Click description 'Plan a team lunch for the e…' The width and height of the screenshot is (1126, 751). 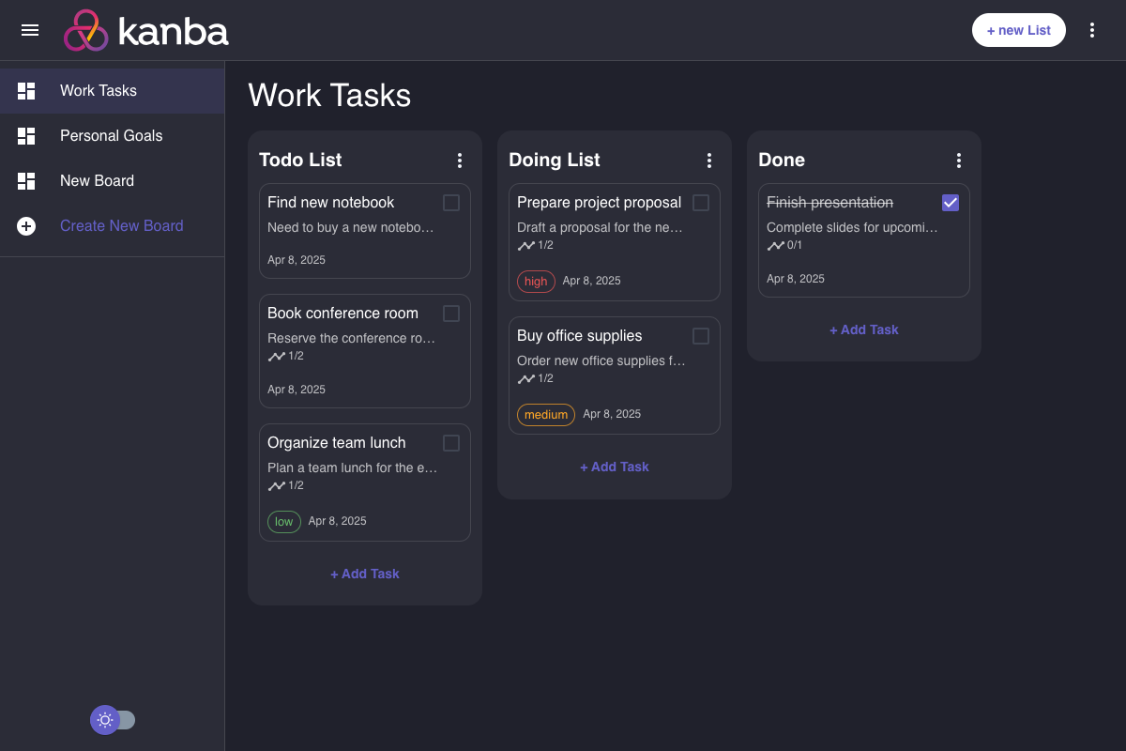tap(353, 467)
